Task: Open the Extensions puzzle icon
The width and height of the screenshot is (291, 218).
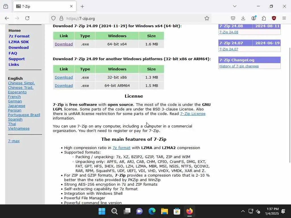Action: [x=264, y=18]
